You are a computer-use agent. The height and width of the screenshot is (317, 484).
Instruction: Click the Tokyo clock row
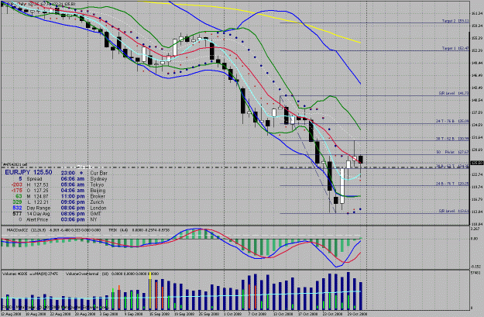coord(82,184)
